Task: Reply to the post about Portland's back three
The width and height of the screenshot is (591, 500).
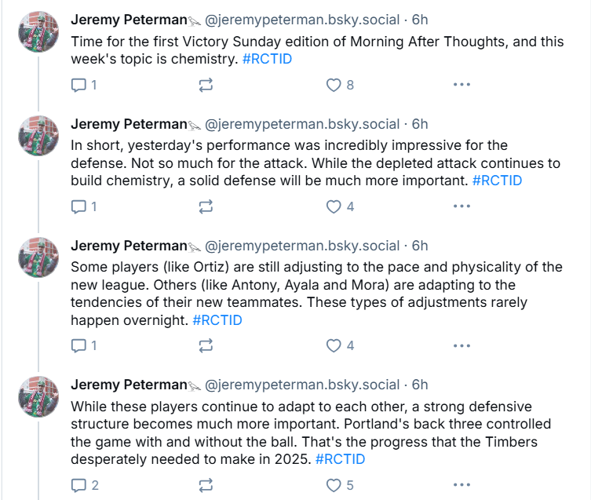Action: pos(78,485)
